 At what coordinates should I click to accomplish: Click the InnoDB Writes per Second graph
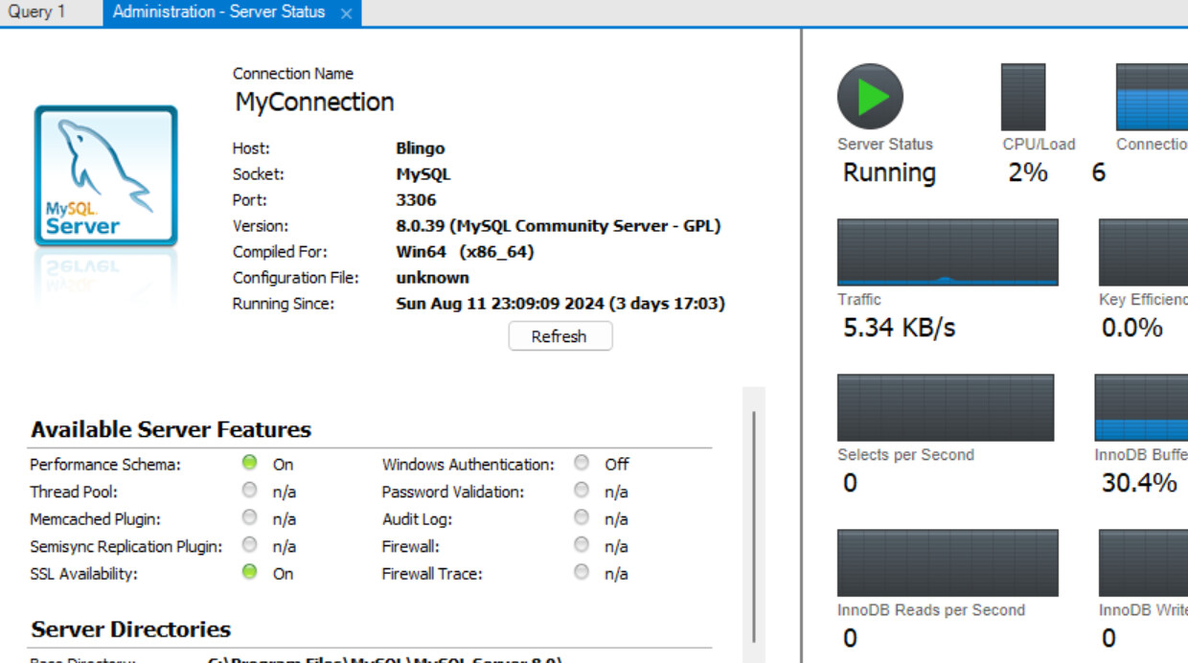click(x=1143, y=562)
